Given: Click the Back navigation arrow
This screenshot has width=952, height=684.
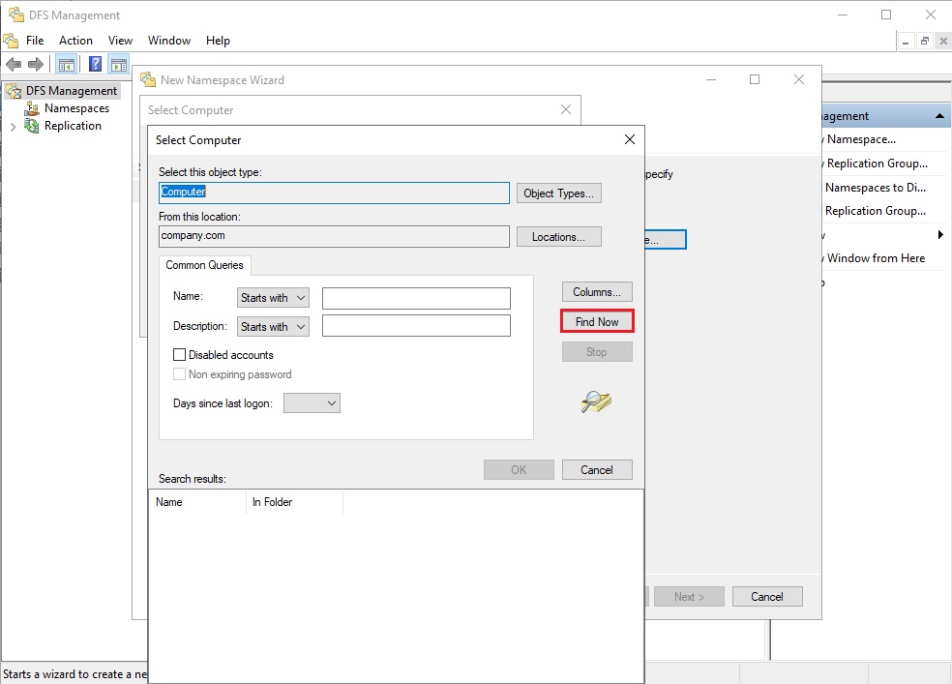Looking at the screenshot, I should (15, 64).
